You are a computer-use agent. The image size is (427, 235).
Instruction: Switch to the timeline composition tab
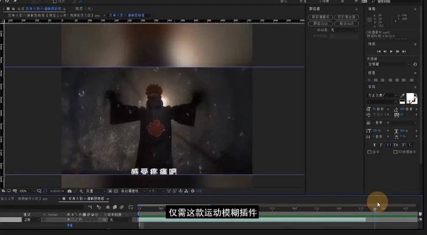(86, 199)
